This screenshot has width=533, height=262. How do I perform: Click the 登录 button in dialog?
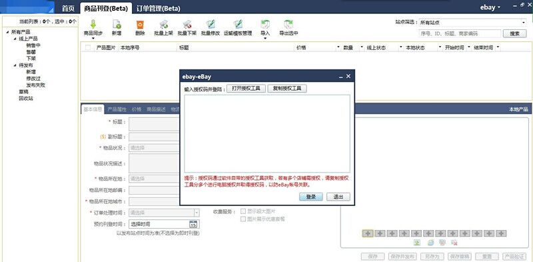310,197
